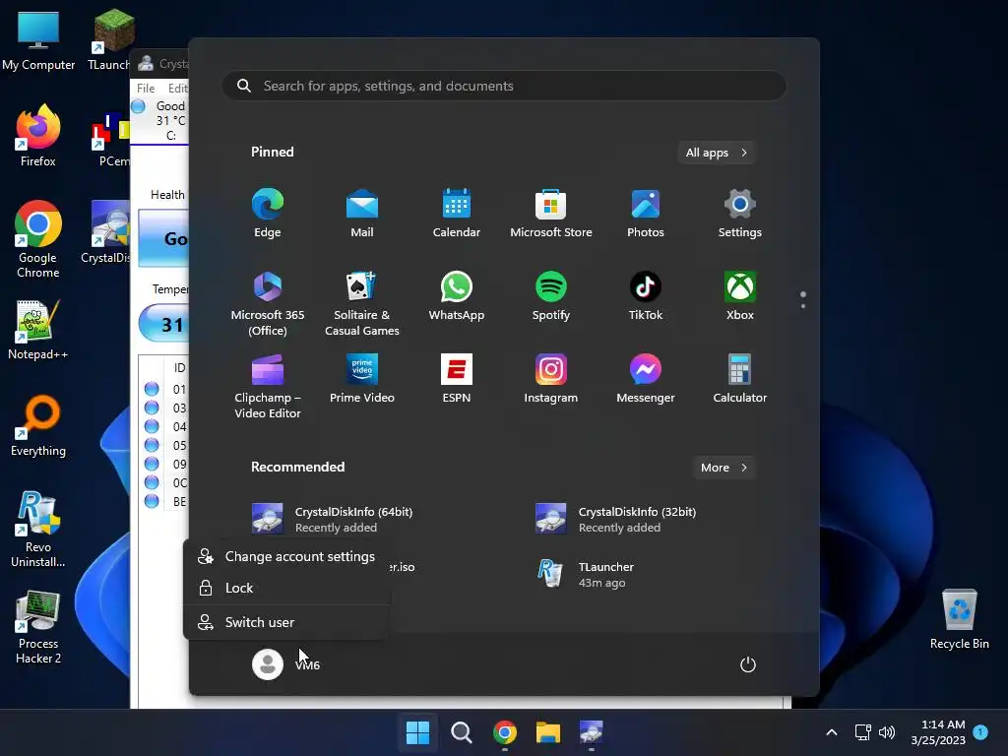Open network icon in system tray
Viewport: 1008px width, 756px height.
[x=862, y=732]
